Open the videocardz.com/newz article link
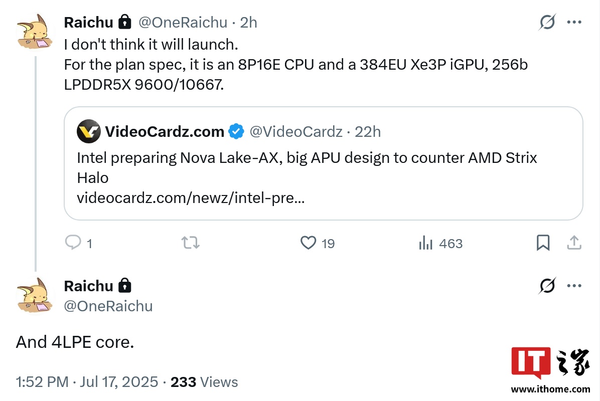The width and height of the screenshot is (600, 401). click(x=191, y=198)
